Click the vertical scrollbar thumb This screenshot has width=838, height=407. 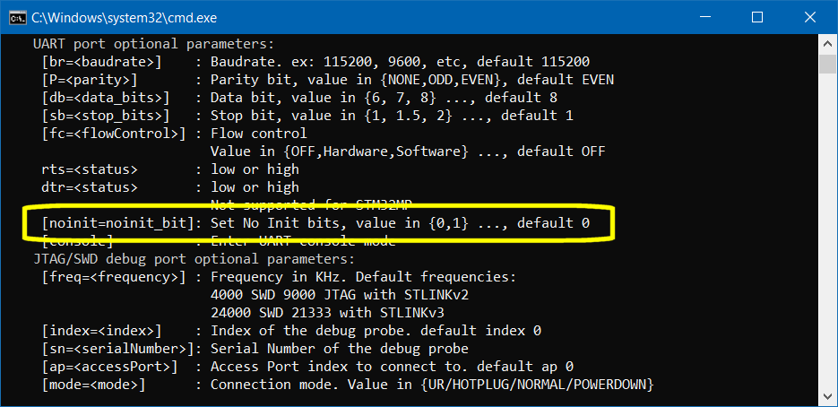click(828, 65)
